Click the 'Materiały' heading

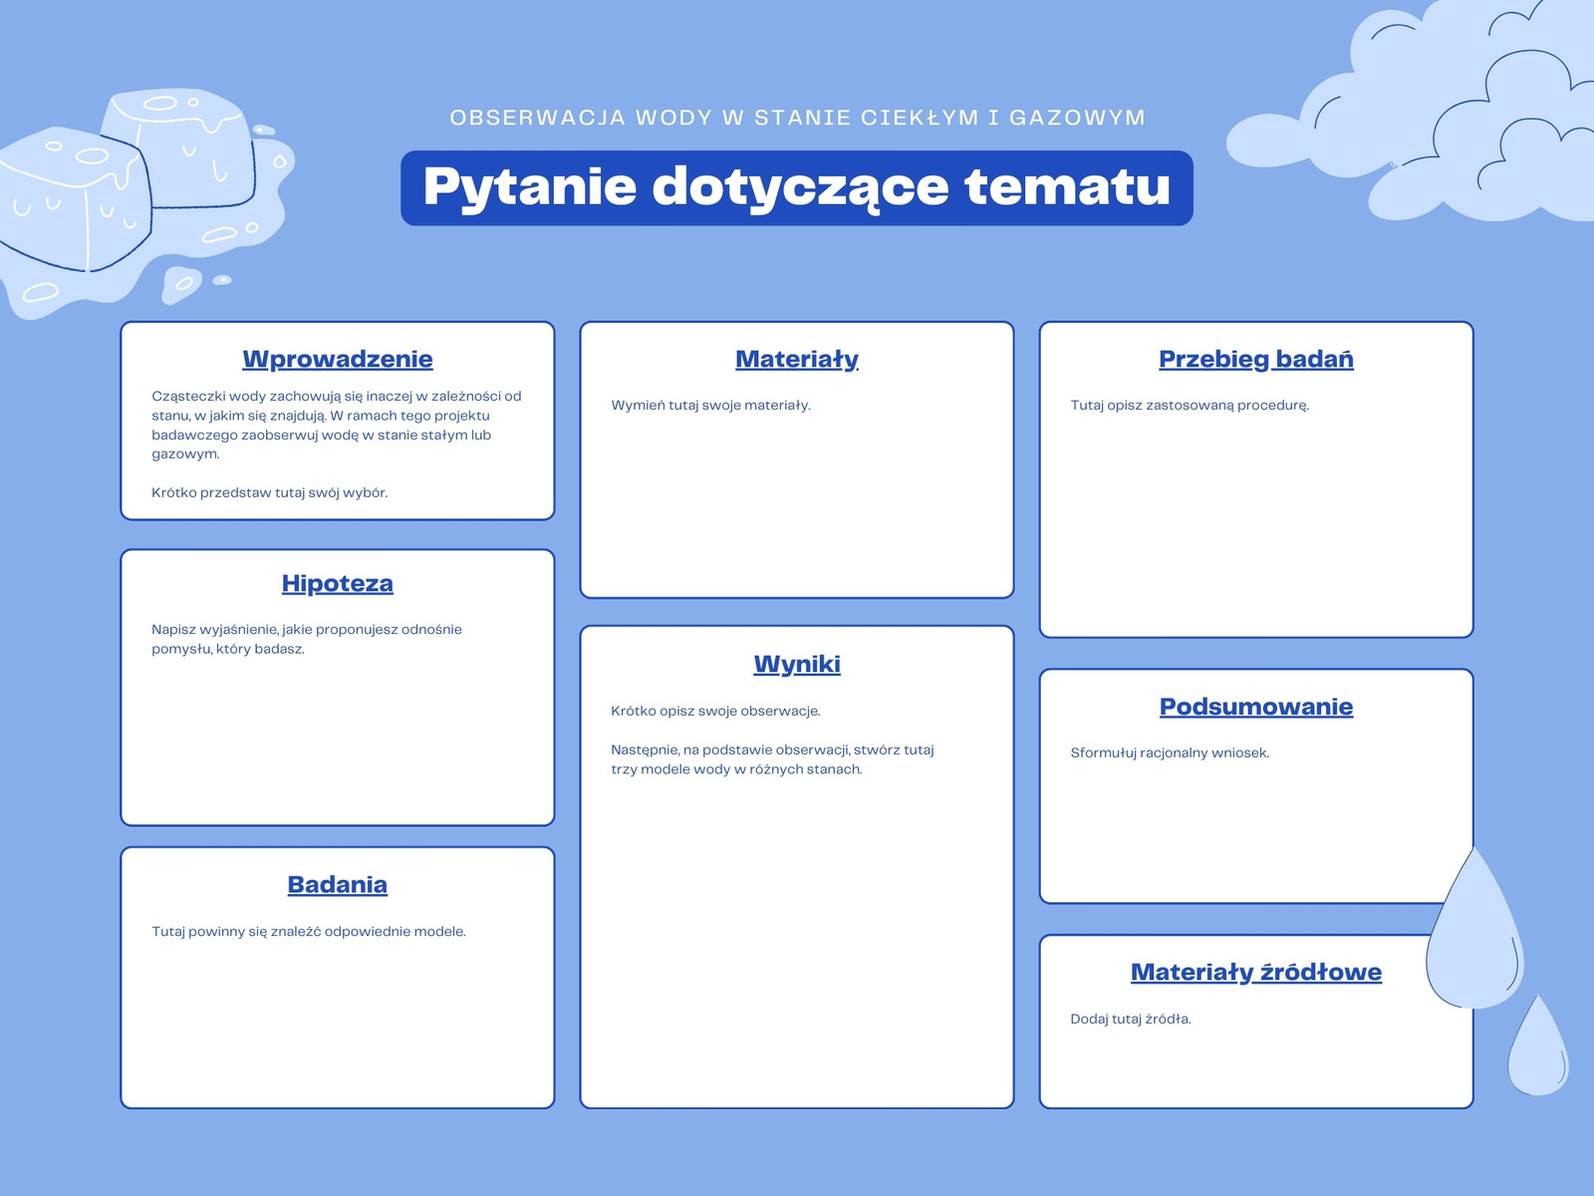pyautogui.click(x=797, y=359)
